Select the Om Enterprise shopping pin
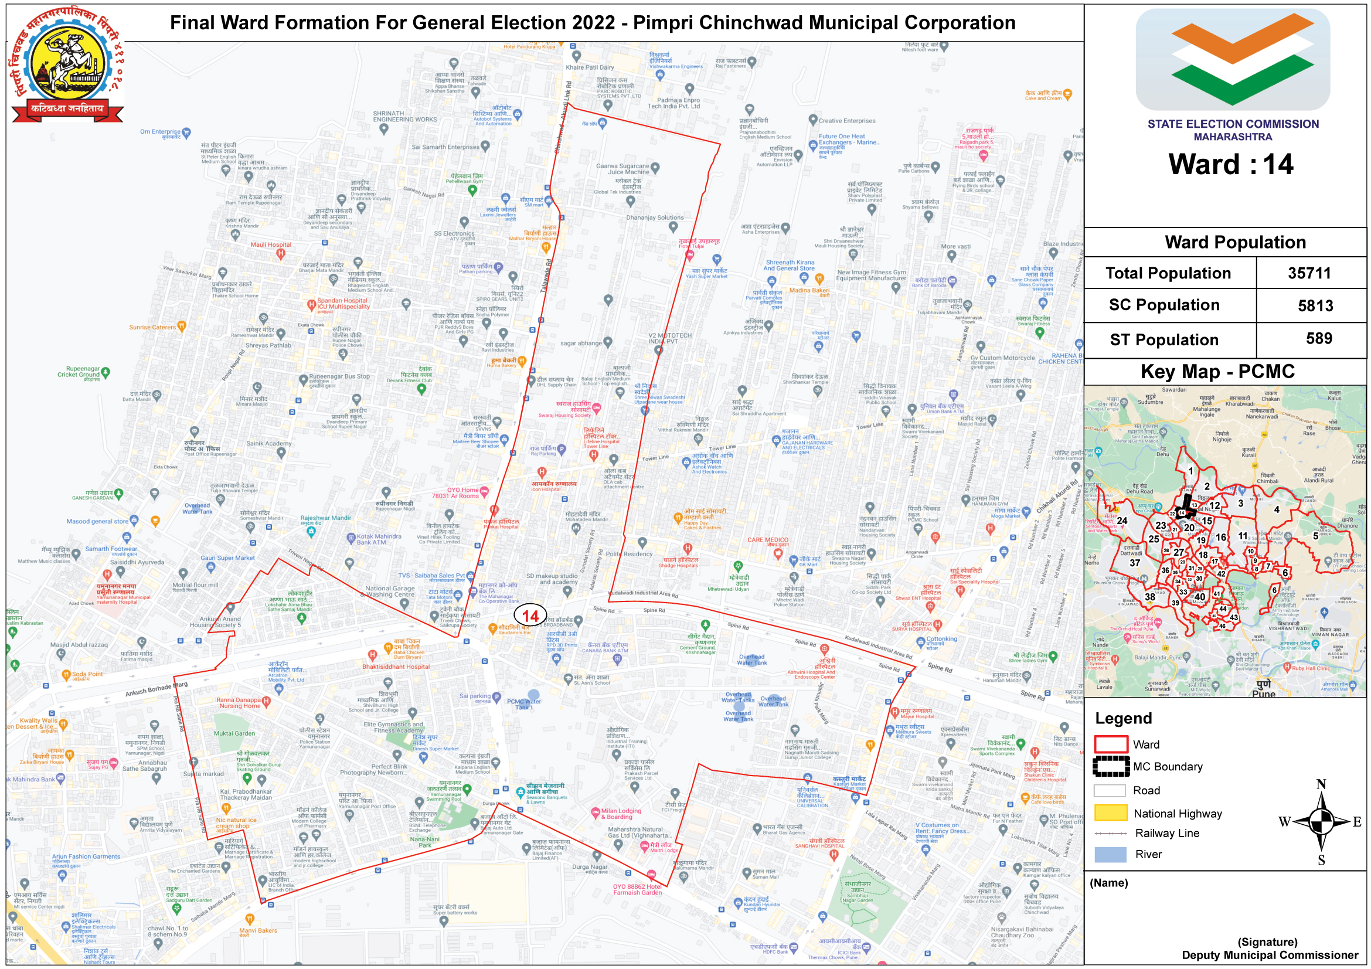Image resolution: width=1371 pixels, height=969 pixels. click(x=186, y=132)
